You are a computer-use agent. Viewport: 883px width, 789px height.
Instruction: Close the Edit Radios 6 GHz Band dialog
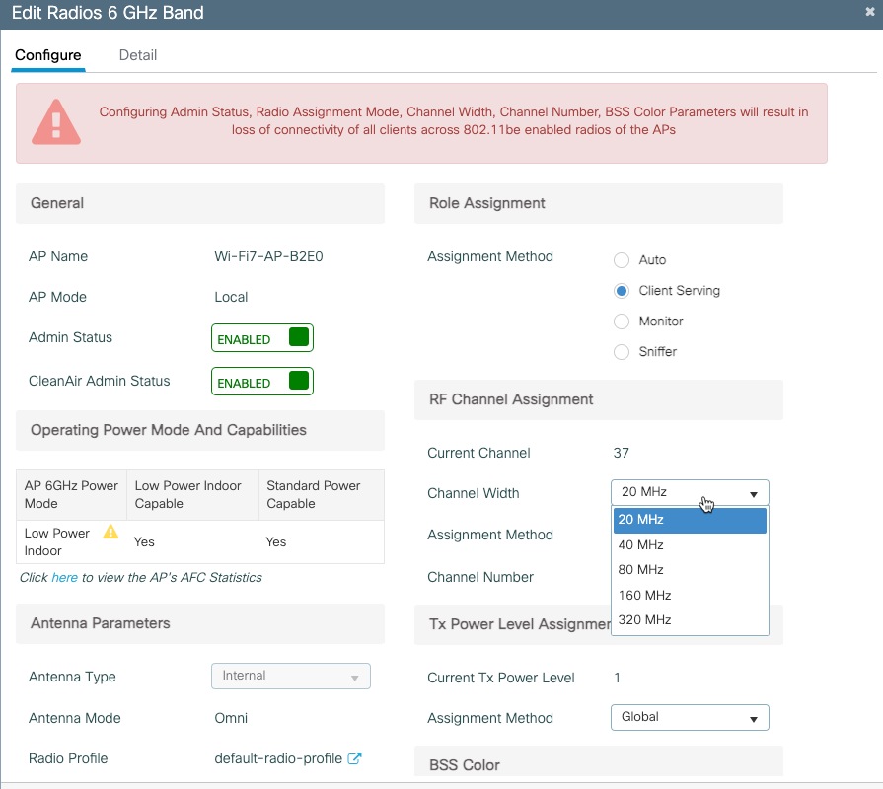(x=867, y=13)
